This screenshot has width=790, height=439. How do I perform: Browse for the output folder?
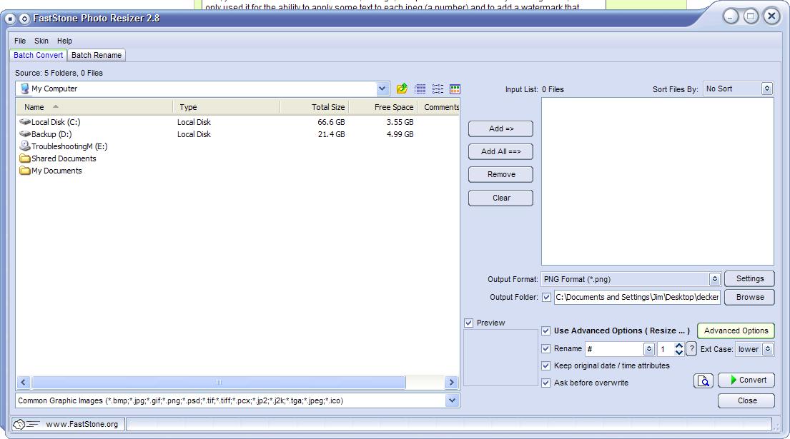pyautogui.click(x=750, y=297)
